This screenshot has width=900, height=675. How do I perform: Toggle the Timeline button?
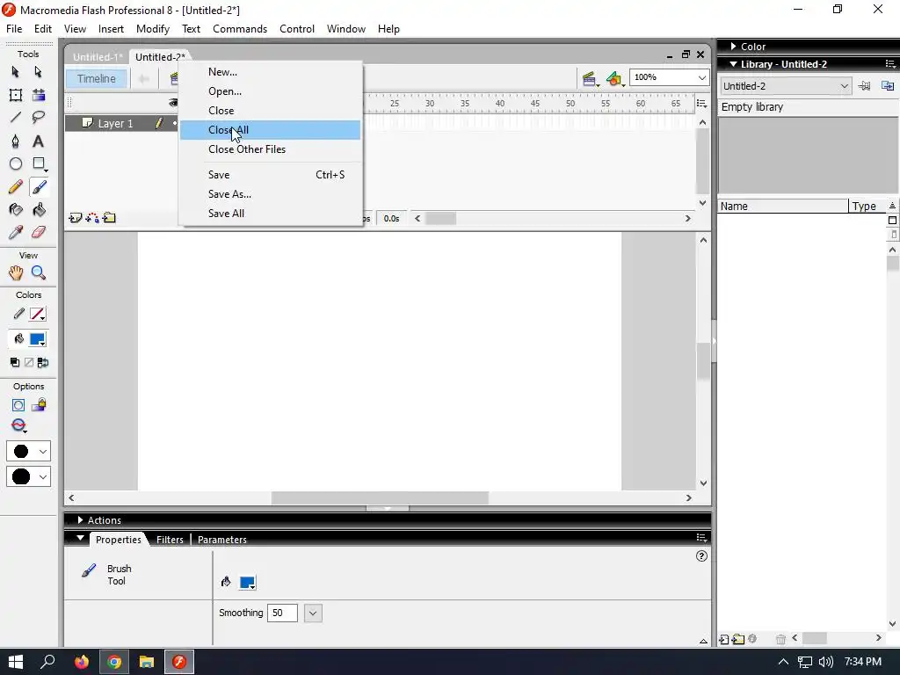pos(97,78)
